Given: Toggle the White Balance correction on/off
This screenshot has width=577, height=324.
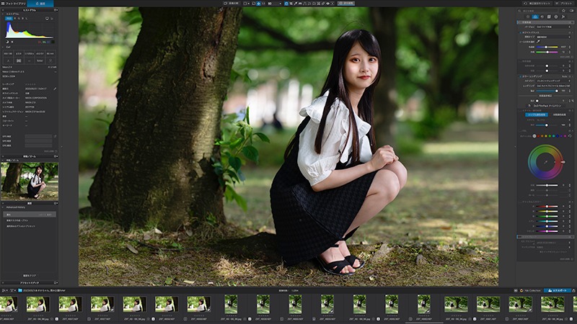Looking at the screenshot, I should [x=520, y=32].
